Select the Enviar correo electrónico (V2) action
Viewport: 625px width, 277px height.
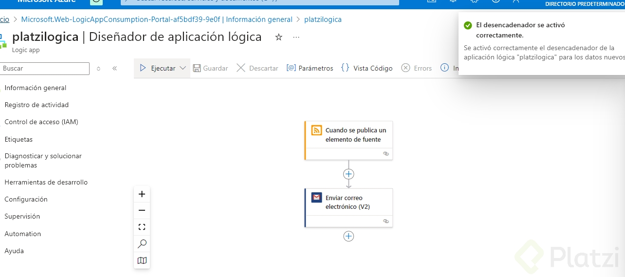pyautogui.click(x=349, y=208)
